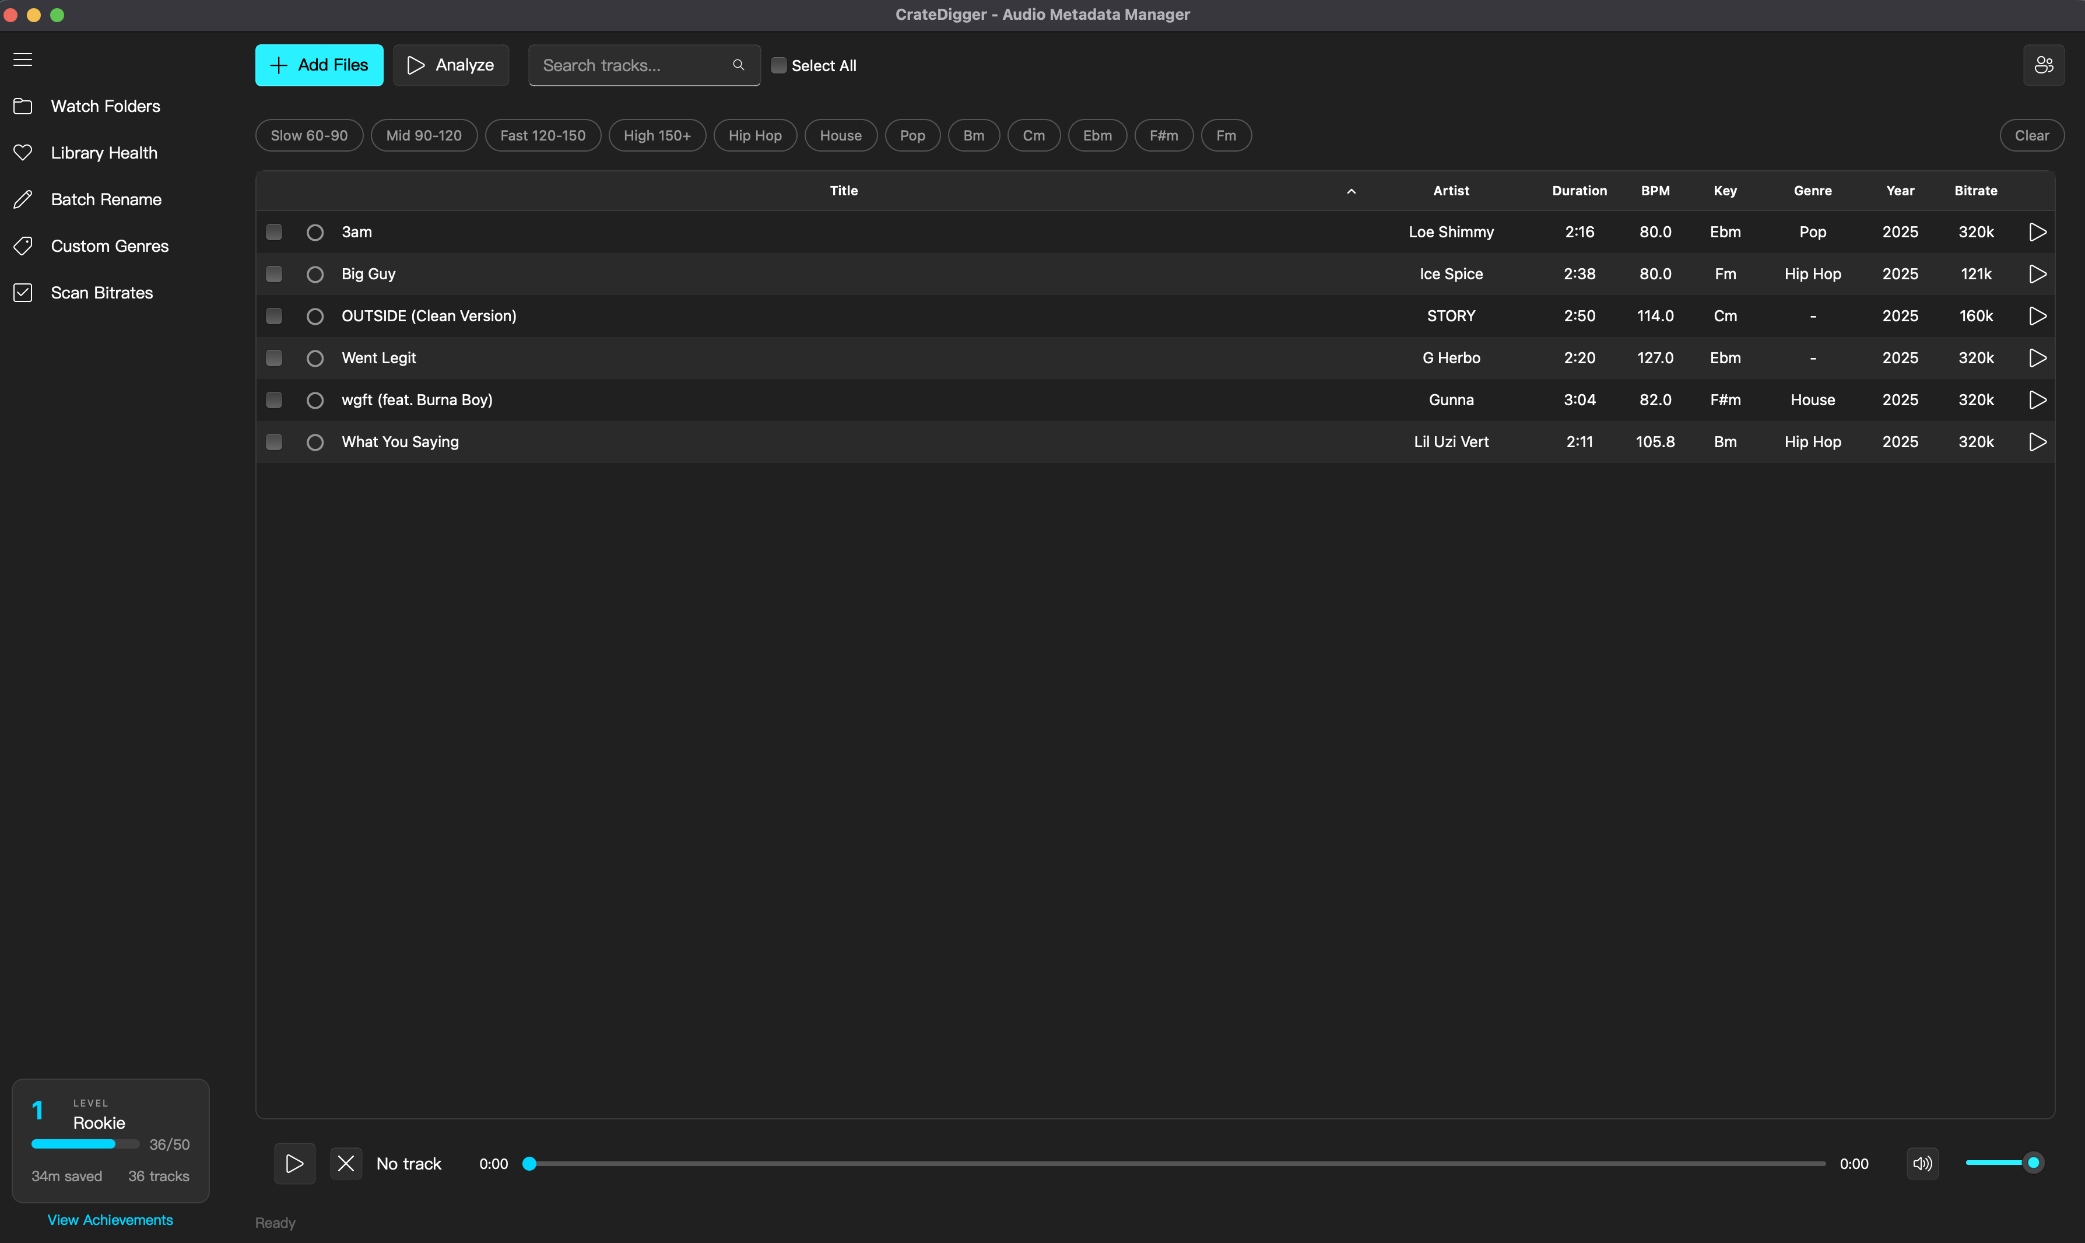Open Watch Folders in the sidebar
This screenshot has width=2085, height=1243.
tap(105, 106)
